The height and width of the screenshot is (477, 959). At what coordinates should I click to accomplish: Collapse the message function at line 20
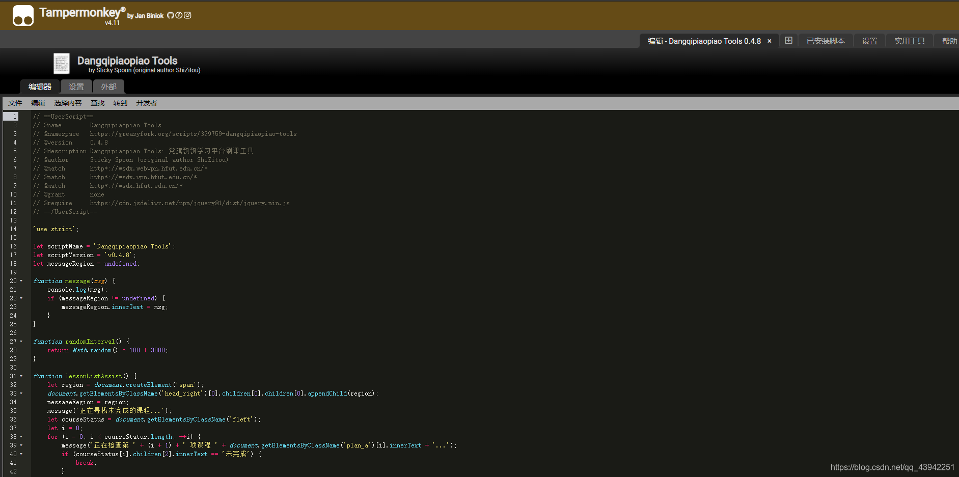pos(21,281)
